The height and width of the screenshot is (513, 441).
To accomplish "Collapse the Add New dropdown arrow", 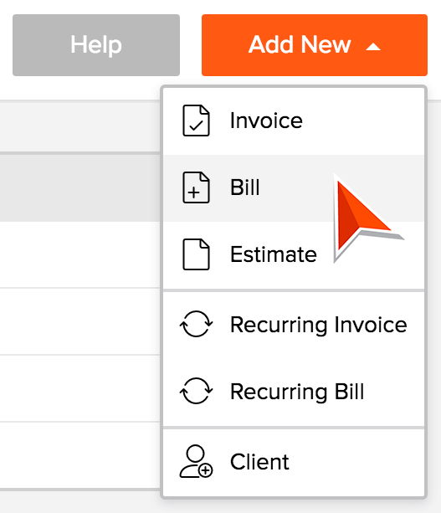I will (373, 47).
